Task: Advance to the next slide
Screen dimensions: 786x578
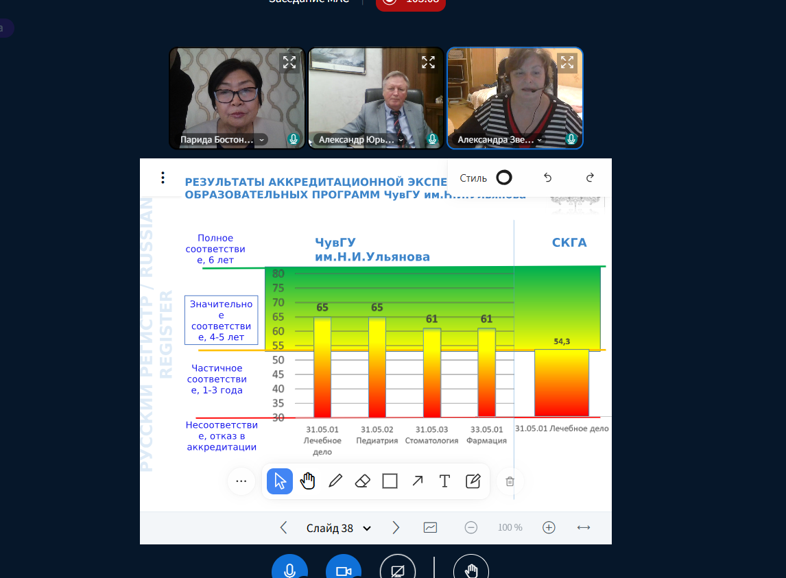Action: click(396, 527)
